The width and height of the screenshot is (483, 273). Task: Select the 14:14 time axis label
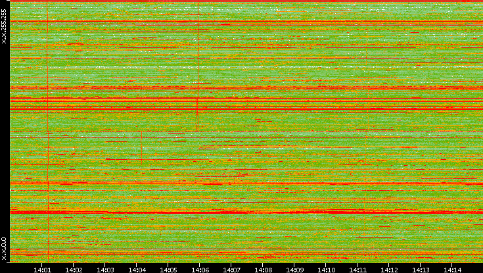452,270
